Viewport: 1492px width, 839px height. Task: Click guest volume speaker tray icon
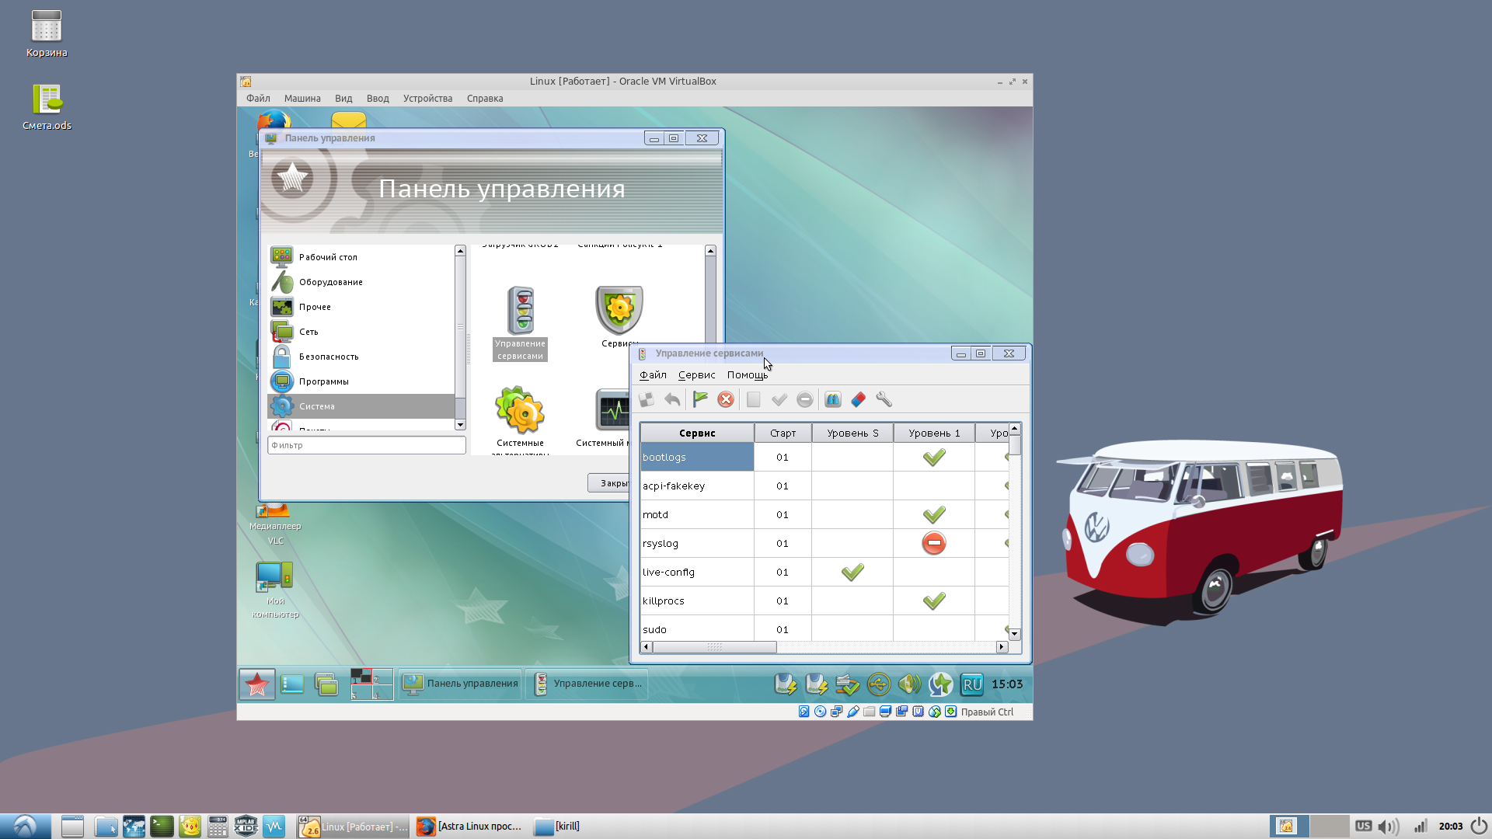pos(909,684)
